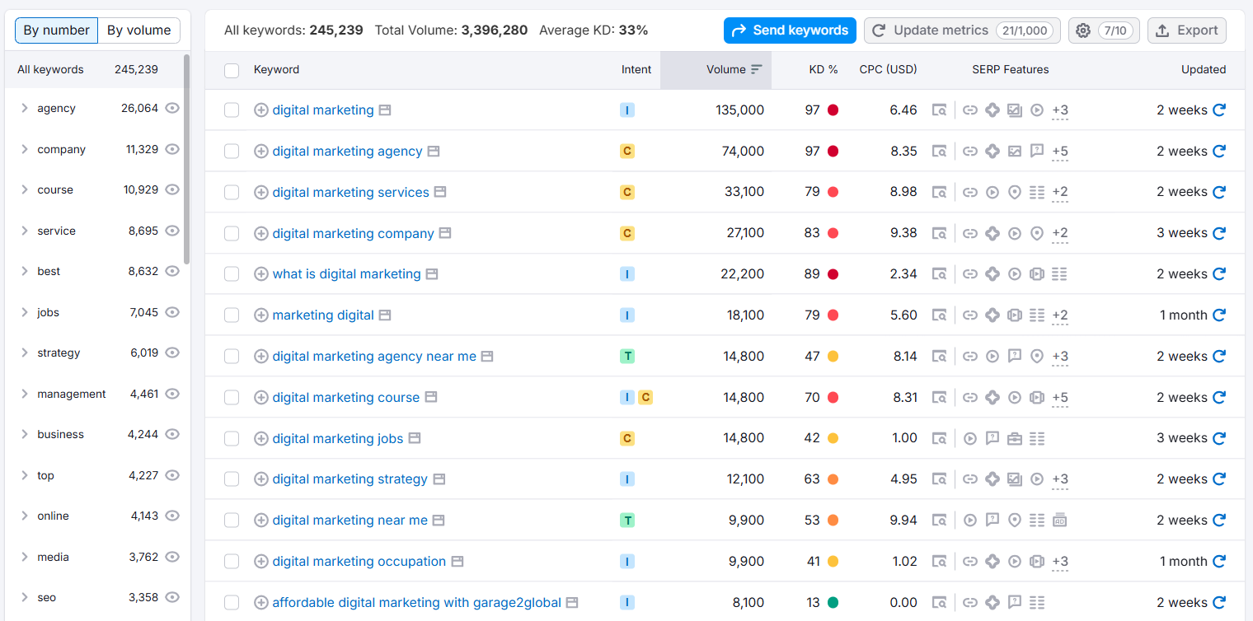Expand the "company" keyword group

click(24, 149)
